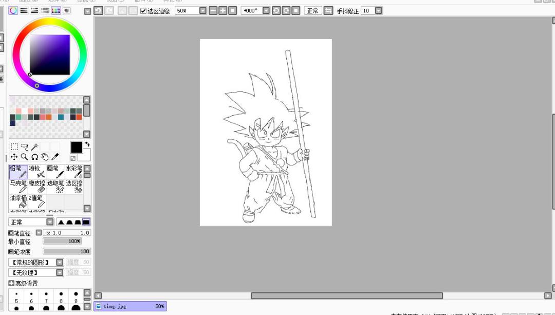
Task: Activate the Magic Wand selection tool
Action: pos(34,147)
